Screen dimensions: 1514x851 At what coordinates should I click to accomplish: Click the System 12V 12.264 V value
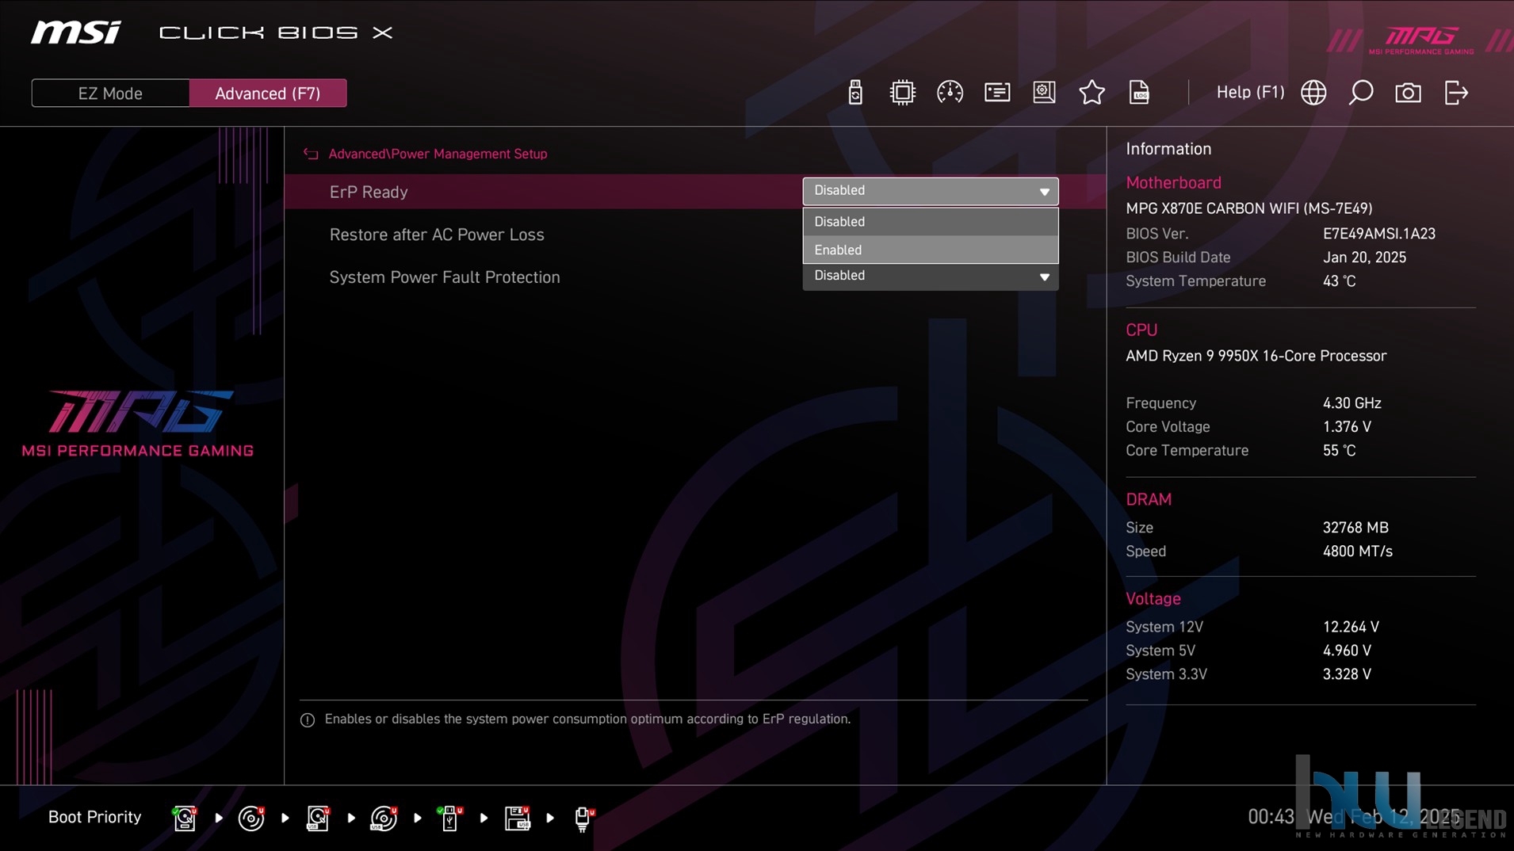(x=1351, y=627)
